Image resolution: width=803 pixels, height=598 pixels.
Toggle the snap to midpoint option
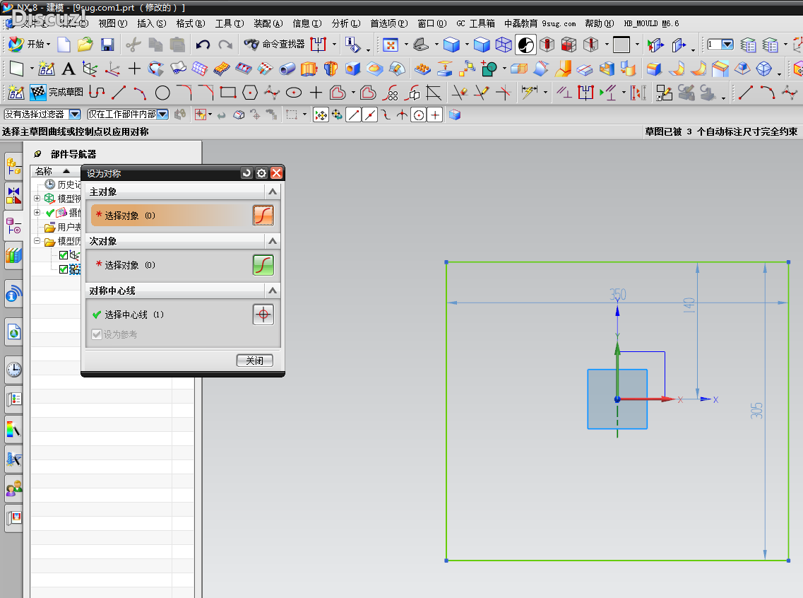point(370,115)
